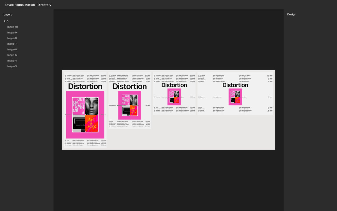The width and height of the screenshot is (337, 211).
Task: Click the file title Savee Figma Motion - Directory
Action: [x=28, y=5]
